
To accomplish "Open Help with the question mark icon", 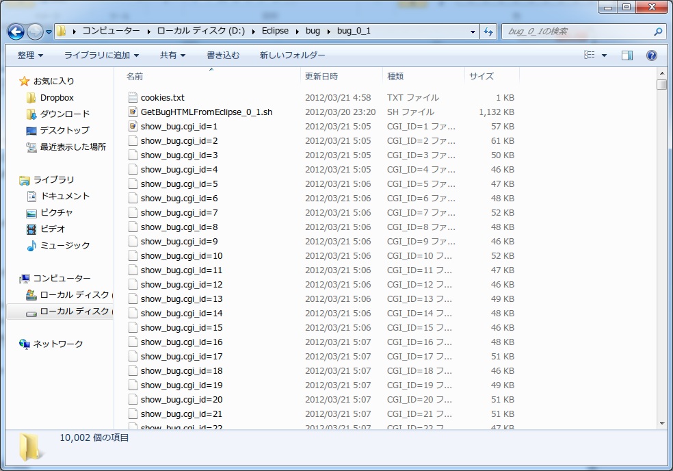I will pyautogui.click(x=652, y=55).
